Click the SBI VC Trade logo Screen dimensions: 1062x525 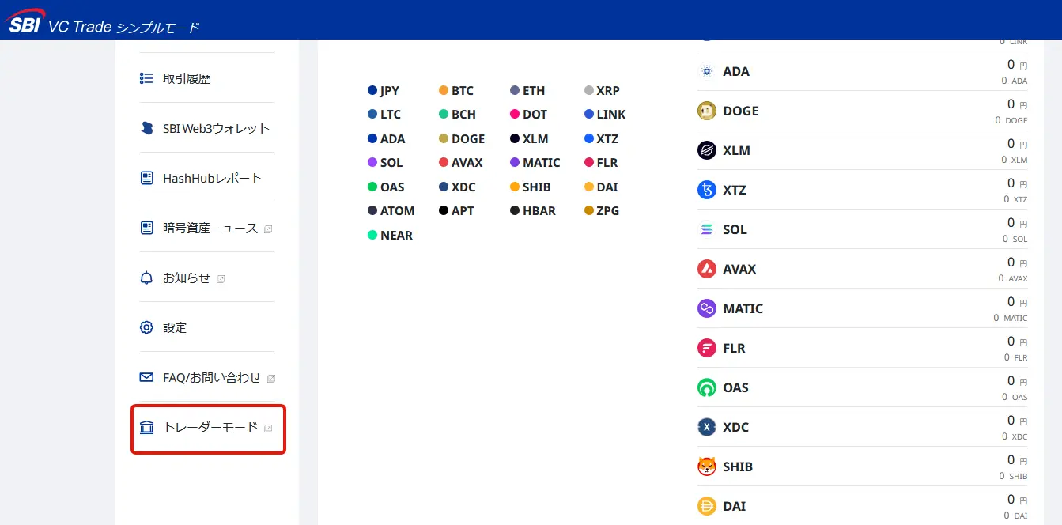pyautogui.click(x=103, y=23)
